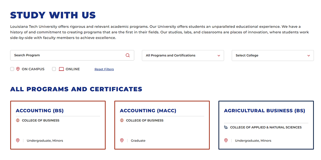Click location pin on Agricultural Business card

(226, 140)
